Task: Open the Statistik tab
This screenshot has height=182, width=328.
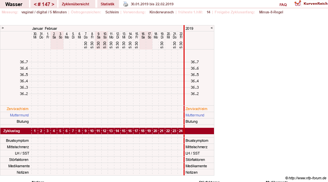Action: pos(107,4)
